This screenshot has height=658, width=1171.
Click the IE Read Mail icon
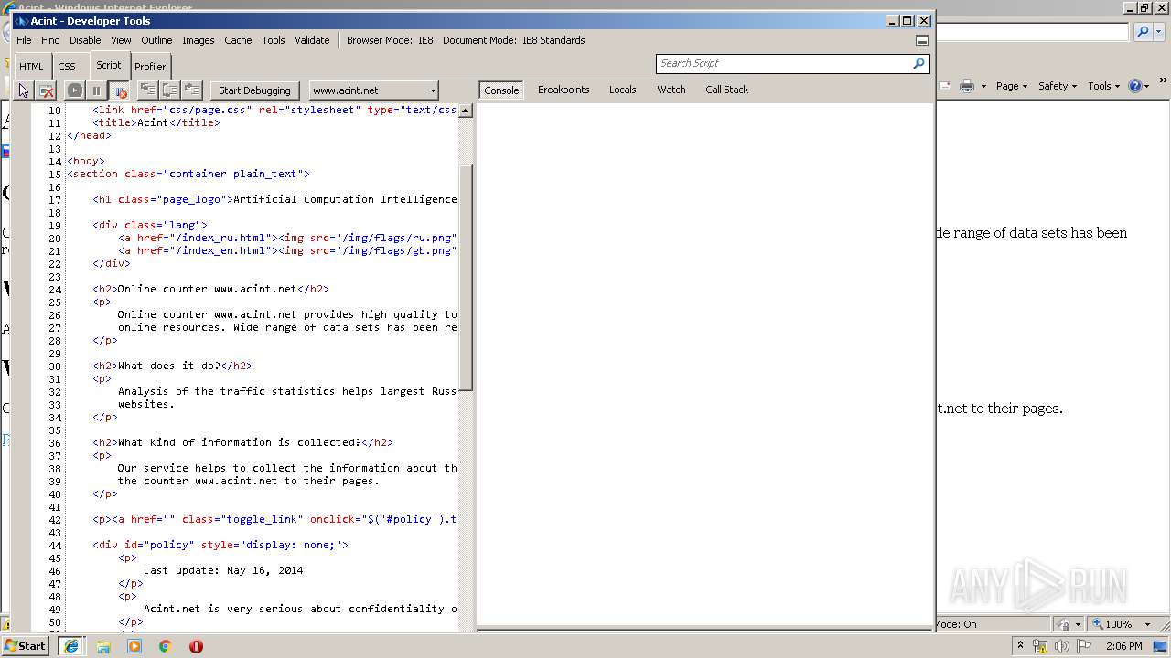click(945, 86)
